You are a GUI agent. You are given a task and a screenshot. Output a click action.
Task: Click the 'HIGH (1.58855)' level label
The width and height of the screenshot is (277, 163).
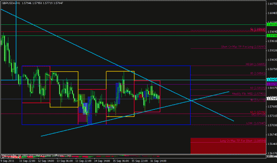pyautogui.click(x=256, y=64)
